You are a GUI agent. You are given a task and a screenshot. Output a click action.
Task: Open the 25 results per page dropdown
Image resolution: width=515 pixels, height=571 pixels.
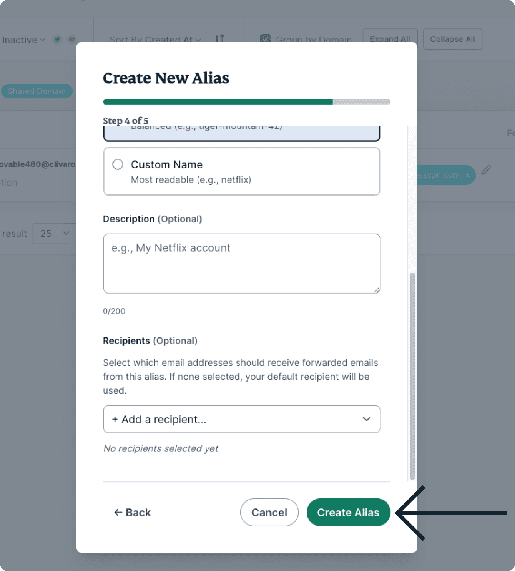[x=55, y=233]
